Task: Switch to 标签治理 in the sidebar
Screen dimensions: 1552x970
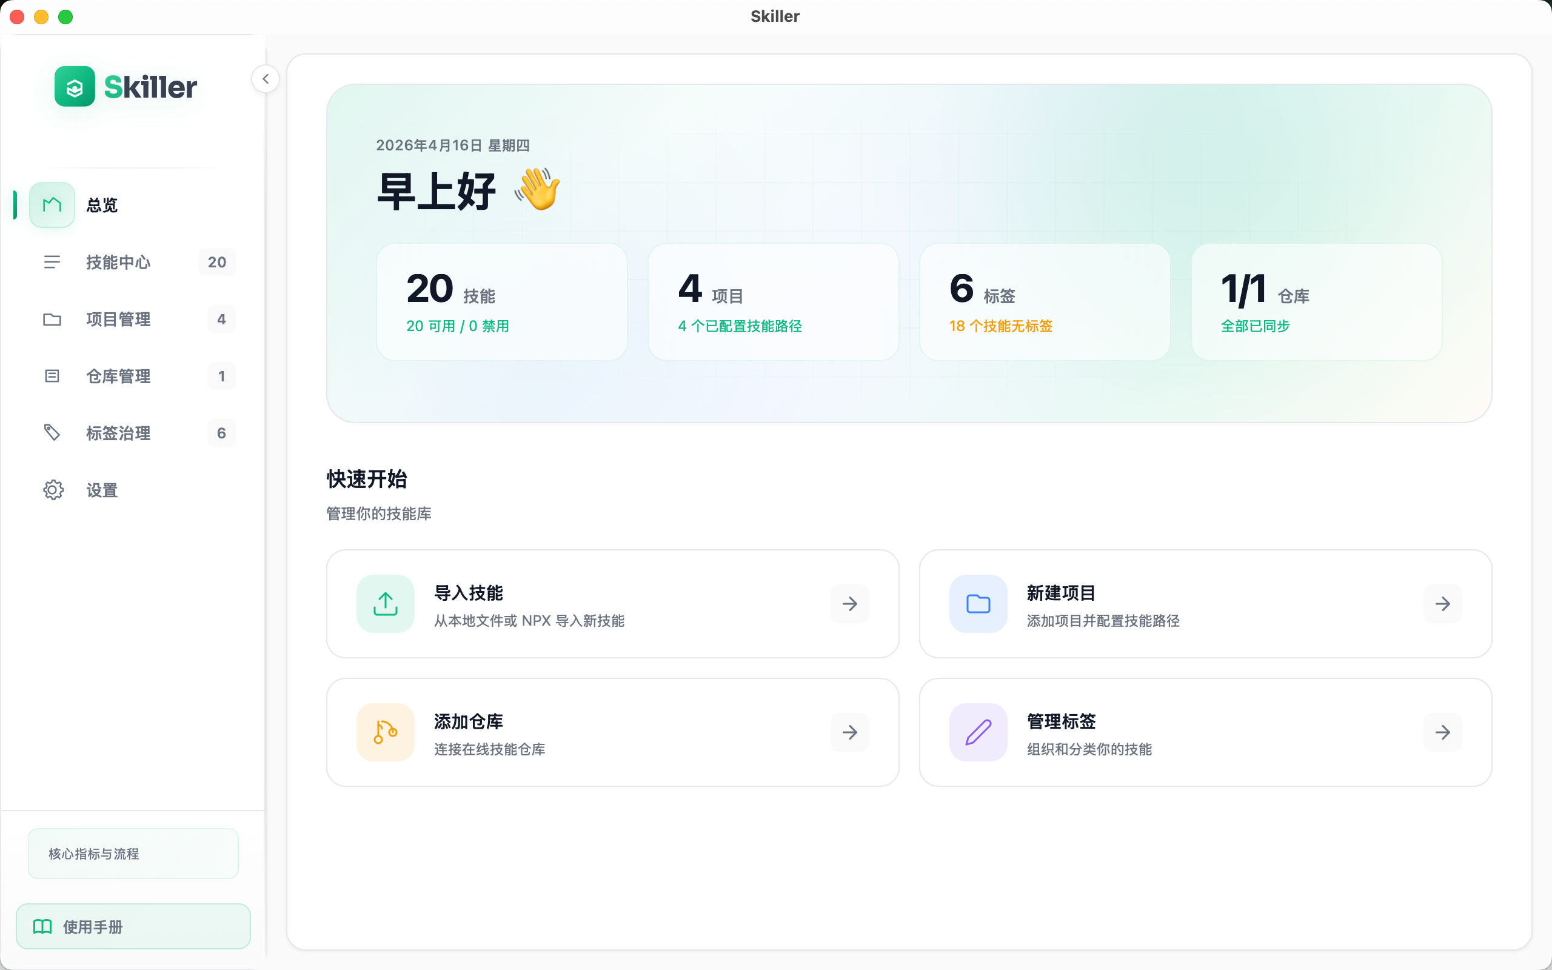Action: point(119,432)
